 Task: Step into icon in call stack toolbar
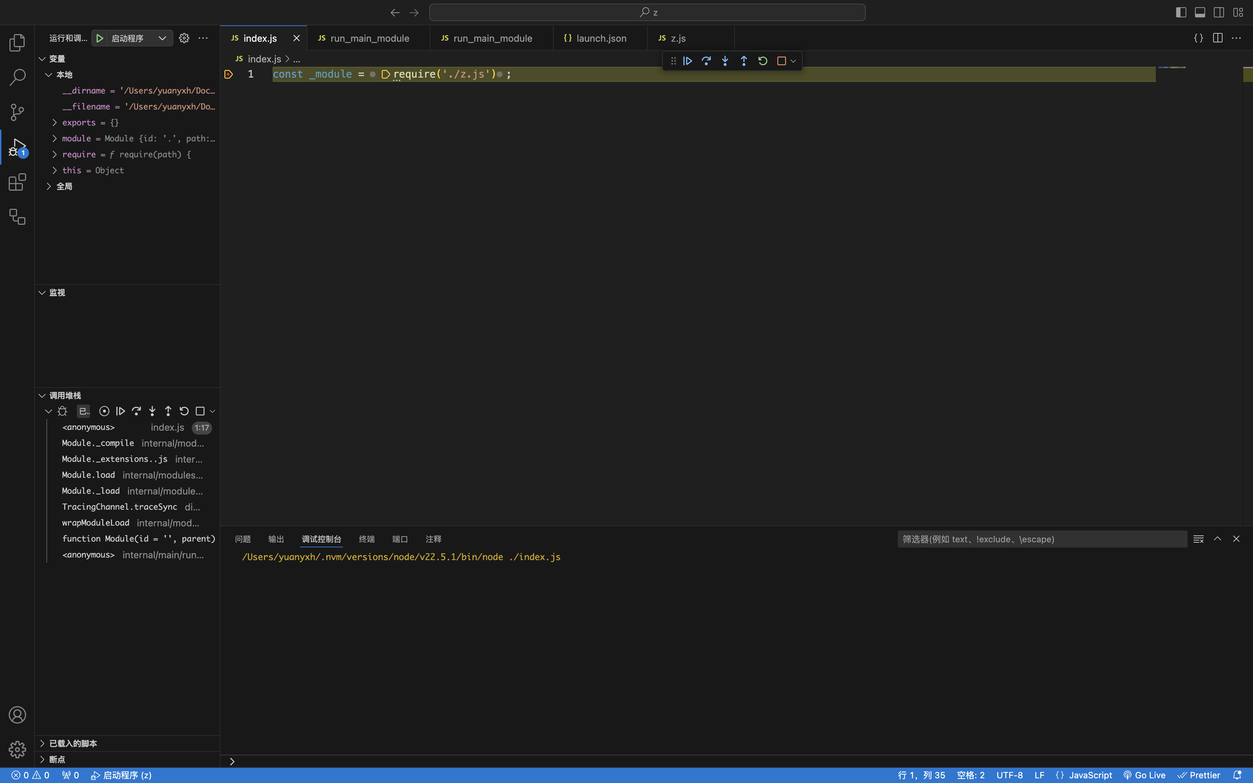point(152,411)
